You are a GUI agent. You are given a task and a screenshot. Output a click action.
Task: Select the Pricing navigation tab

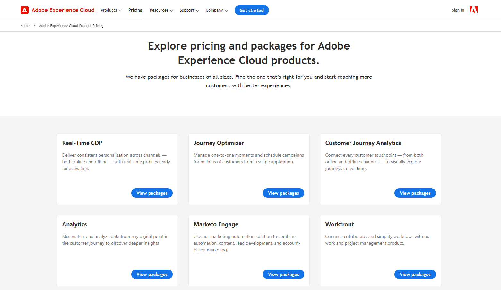(x=135, y=10)
